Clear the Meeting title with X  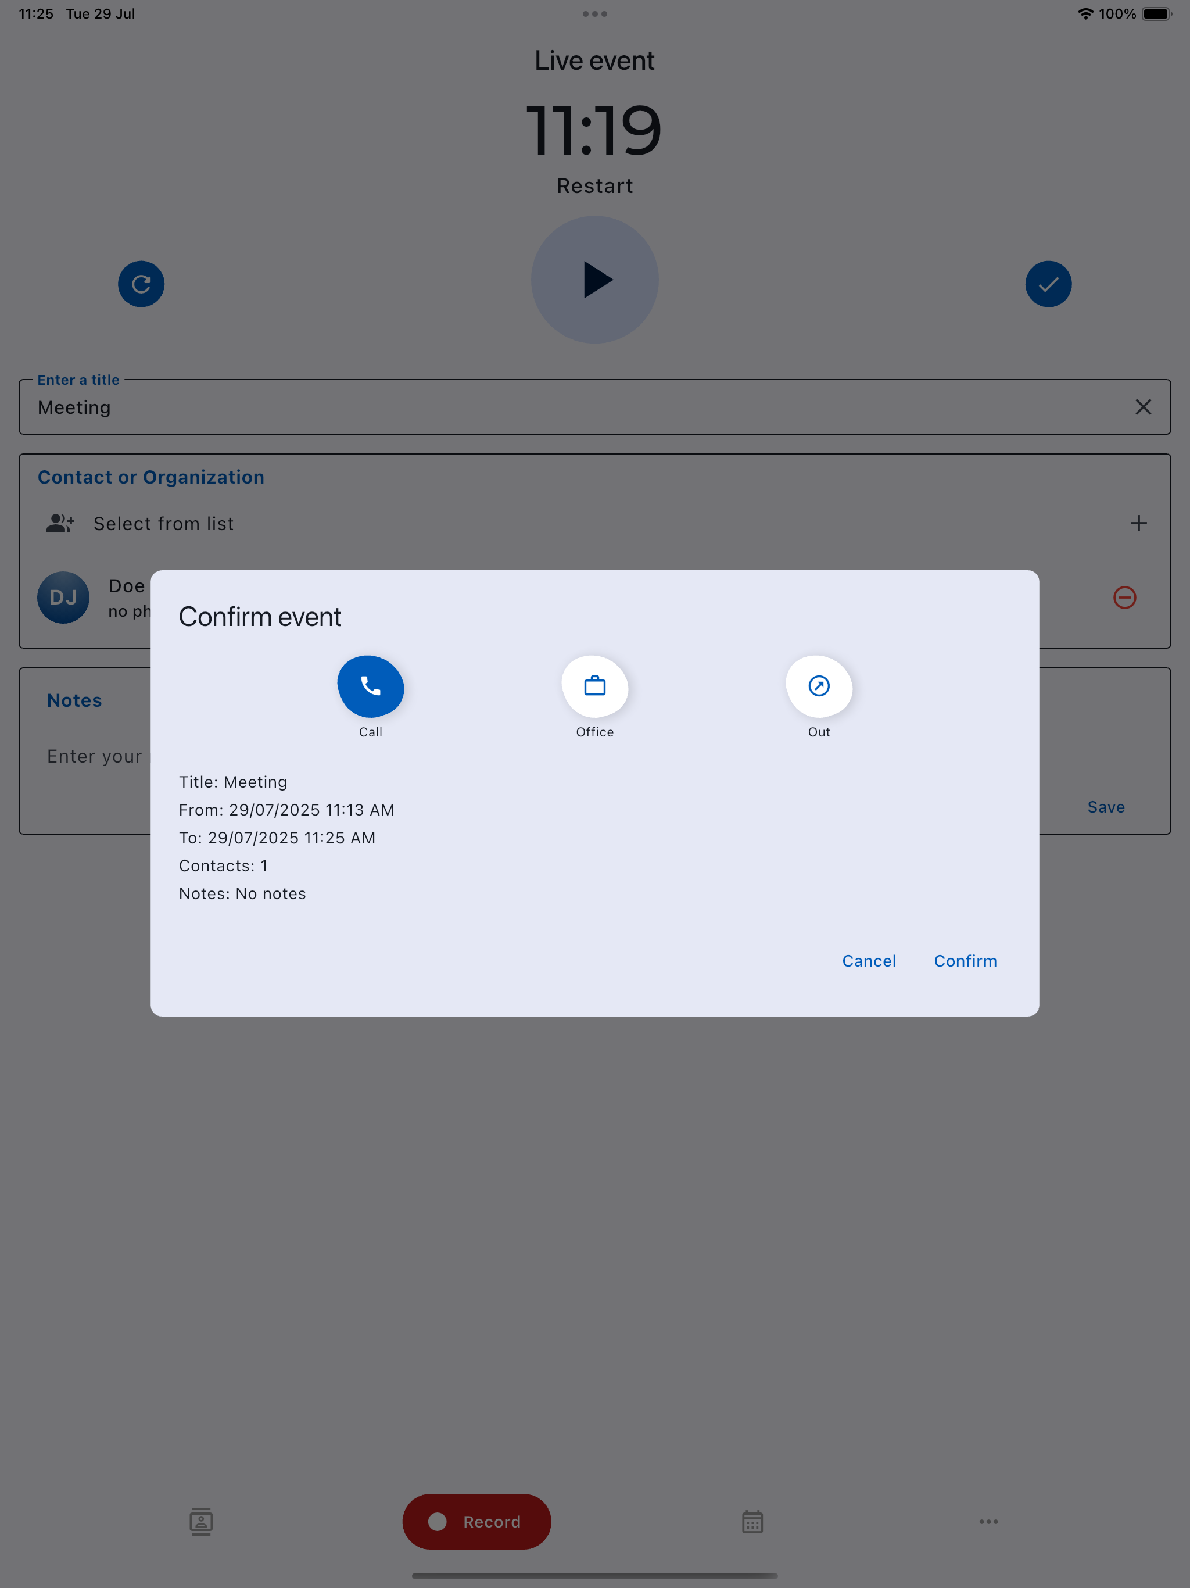(1142, 407)
